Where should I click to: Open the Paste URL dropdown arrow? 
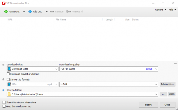point(24,12)
